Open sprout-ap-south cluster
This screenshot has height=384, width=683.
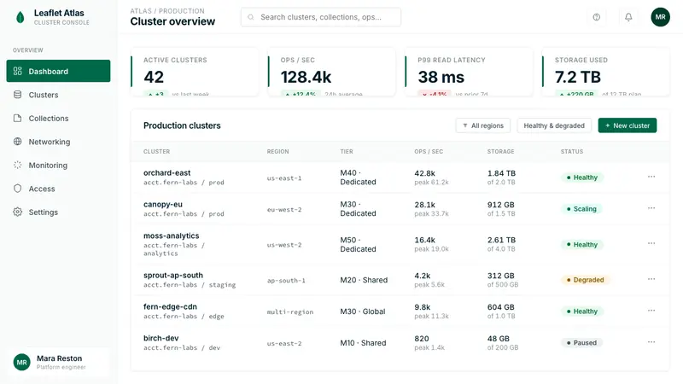[x=173, y=275]
